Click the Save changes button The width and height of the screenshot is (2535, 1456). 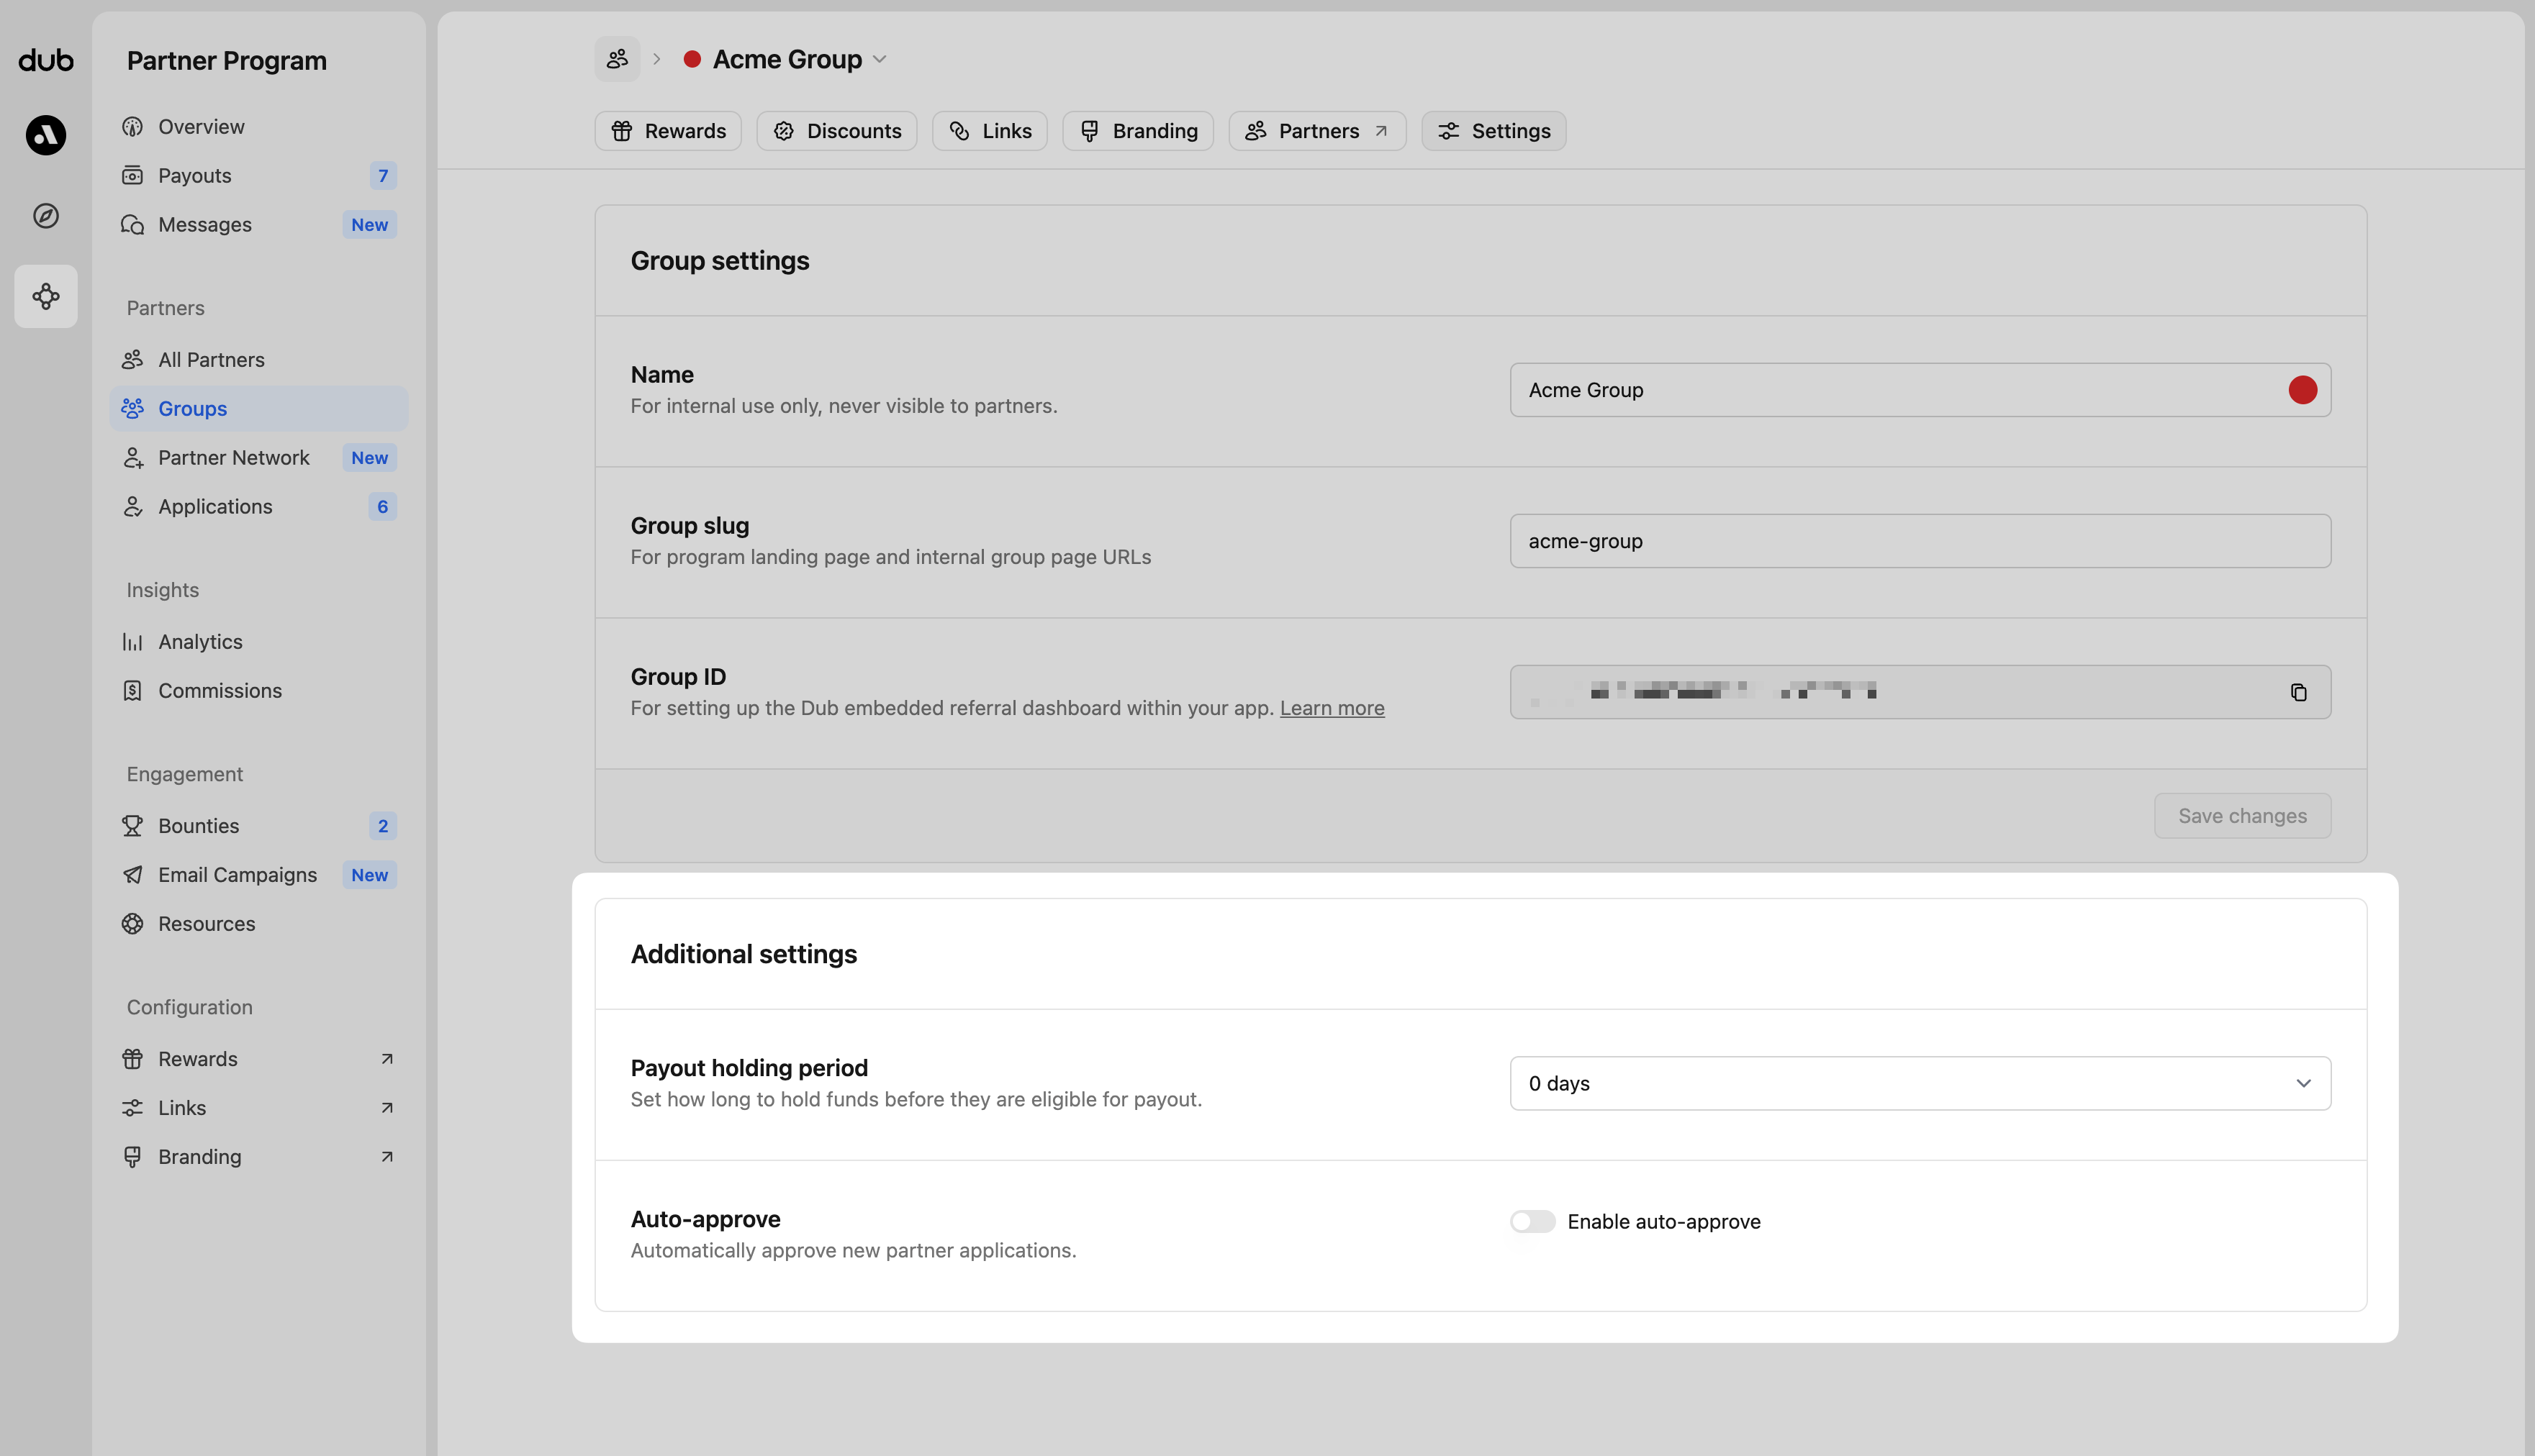point(2242,815)
